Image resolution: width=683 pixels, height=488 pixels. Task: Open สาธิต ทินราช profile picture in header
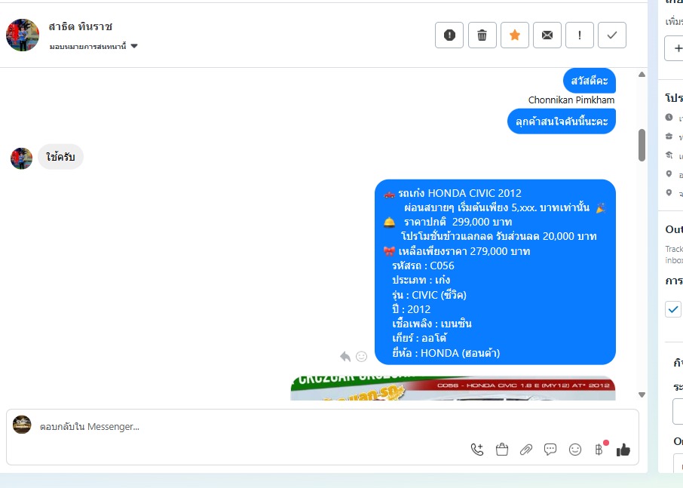point(22,35)
